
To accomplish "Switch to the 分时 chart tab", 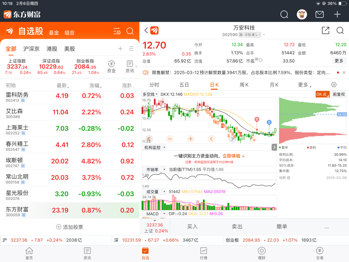I will tap(154, 85).
